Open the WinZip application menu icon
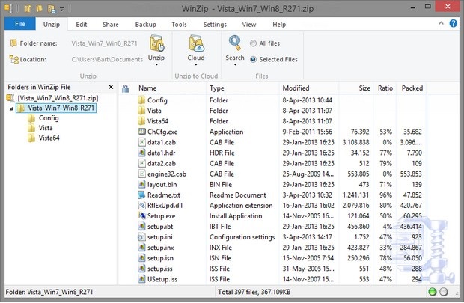The image size is (464, 303). click(x=8, y=8)
